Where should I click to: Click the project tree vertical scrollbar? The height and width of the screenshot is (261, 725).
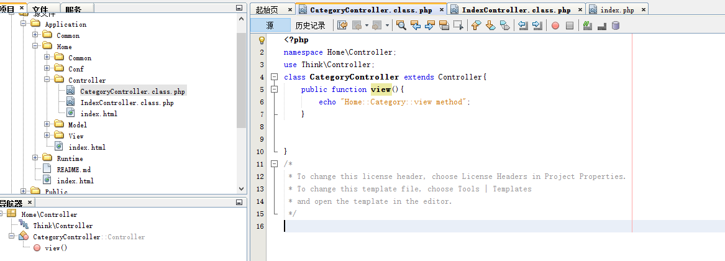point(241,75)
